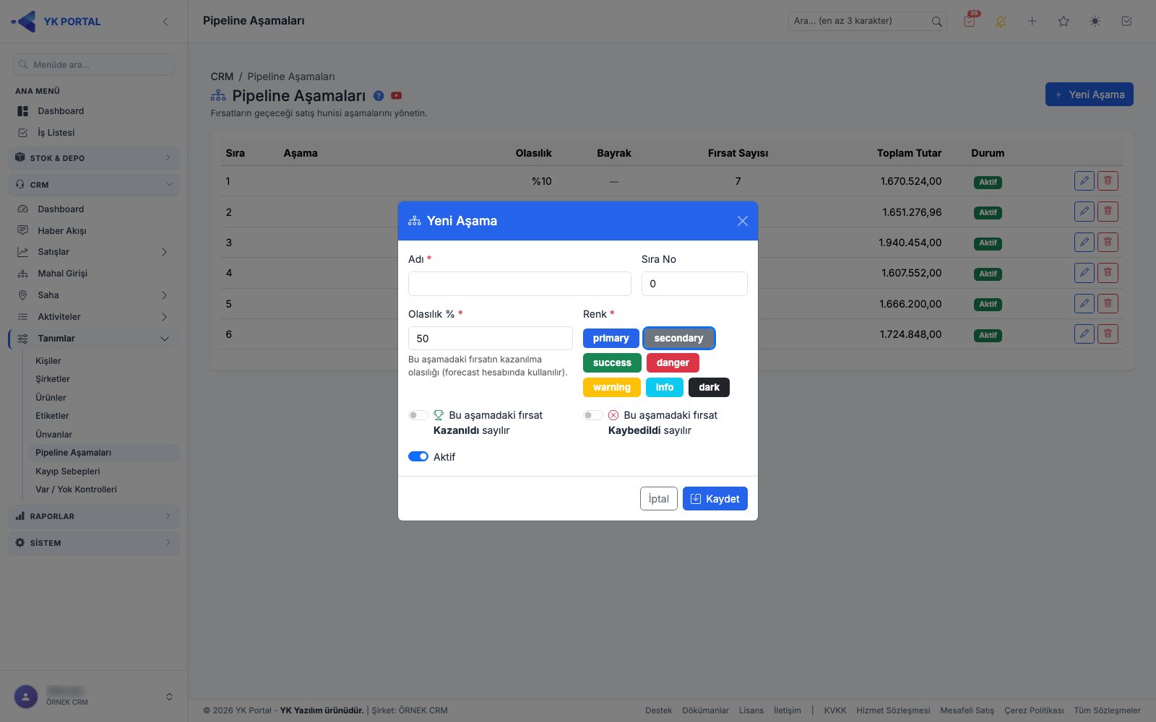This screenshot has height=722, width=1156.
Task: Close the Yeni Aşama dialog with X
Action: pyautogui.click(x=742, y=221)
